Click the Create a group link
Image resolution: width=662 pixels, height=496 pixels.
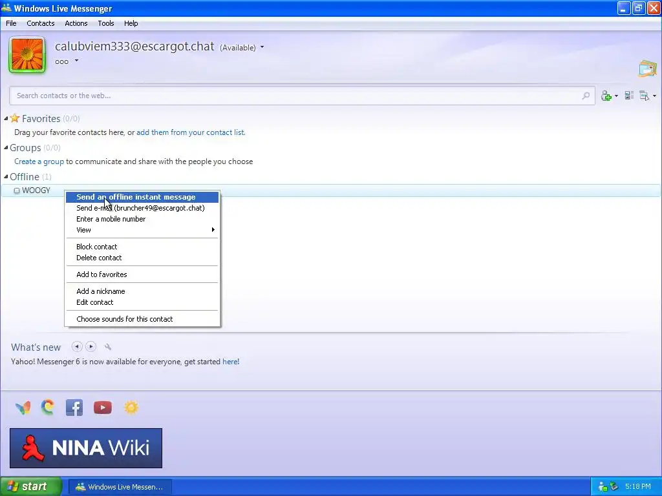[39, 161]
